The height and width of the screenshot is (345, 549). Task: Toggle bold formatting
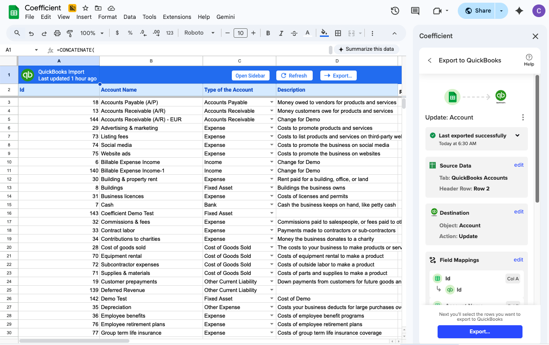click(x=268, y=33)
